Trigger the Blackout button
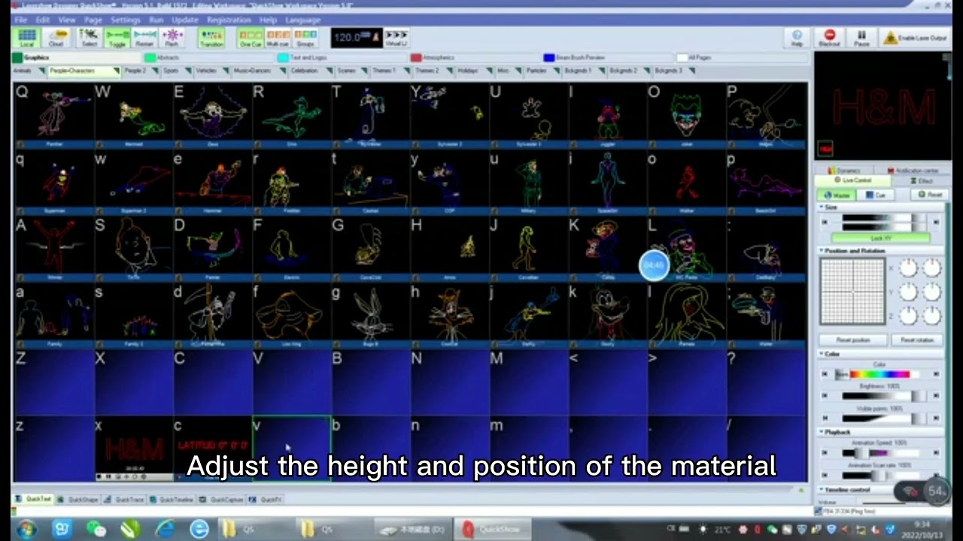The image size is (963, 541). pos(829,38)
